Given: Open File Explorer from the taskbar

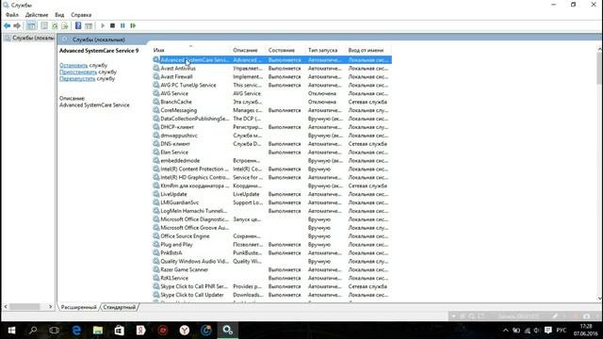Looking at the screenshot, I should click(98, 331).
